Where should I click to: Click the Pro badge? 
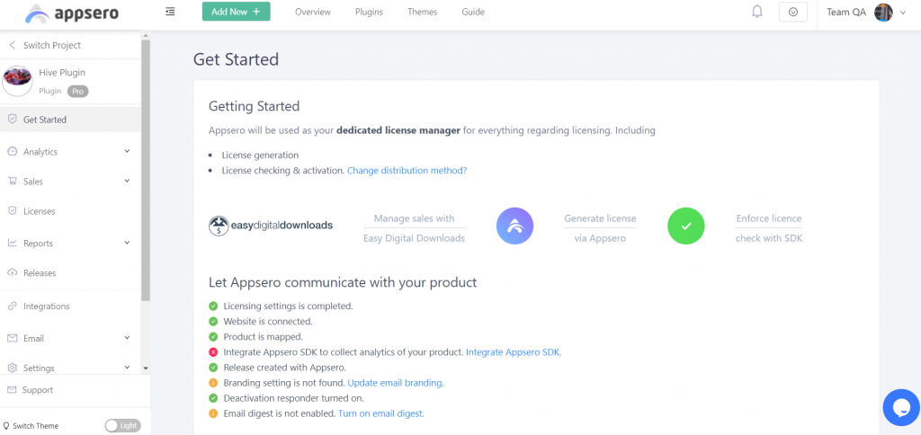[x=77, y=92]
